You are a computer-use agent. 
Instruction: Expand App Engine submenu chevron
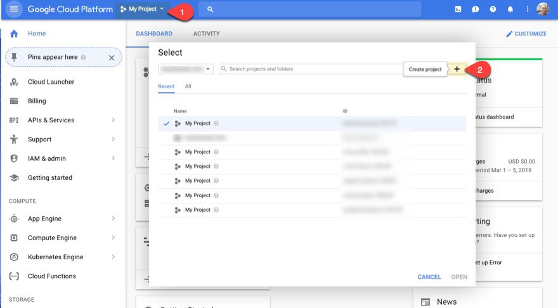point(113,219)
